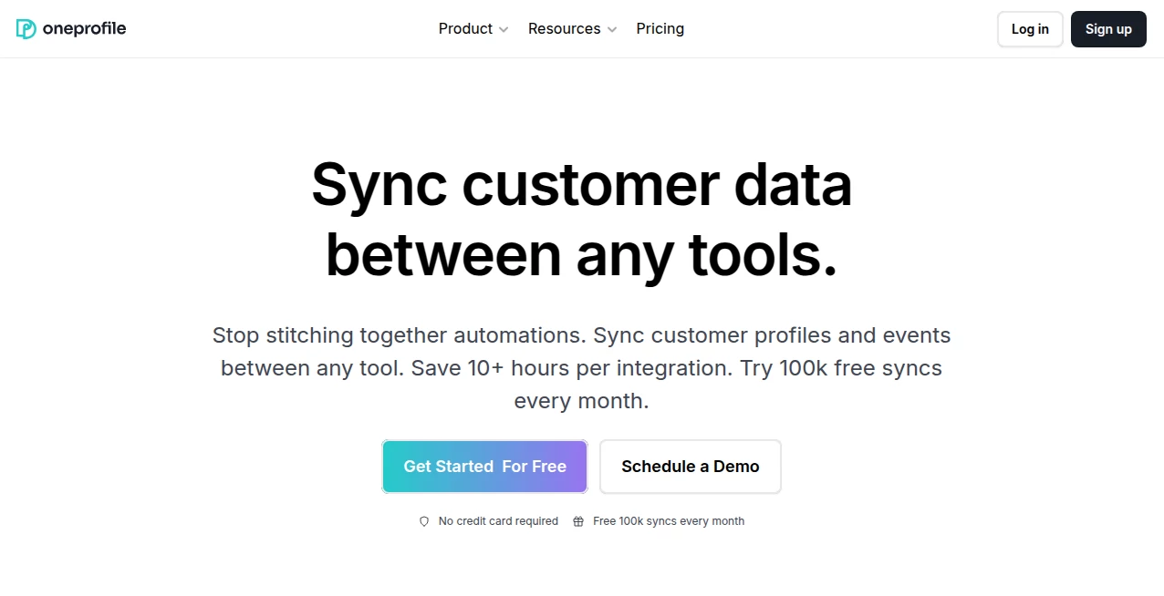The image size is (1164, 596).
Task: Click the Log in button
Action: (x=1029, y=28)
